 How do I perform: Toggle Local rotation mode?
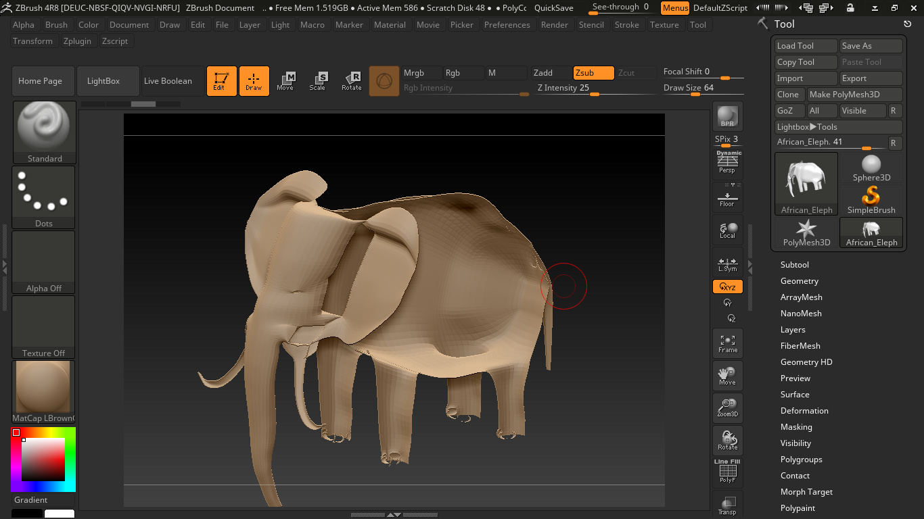728,230
